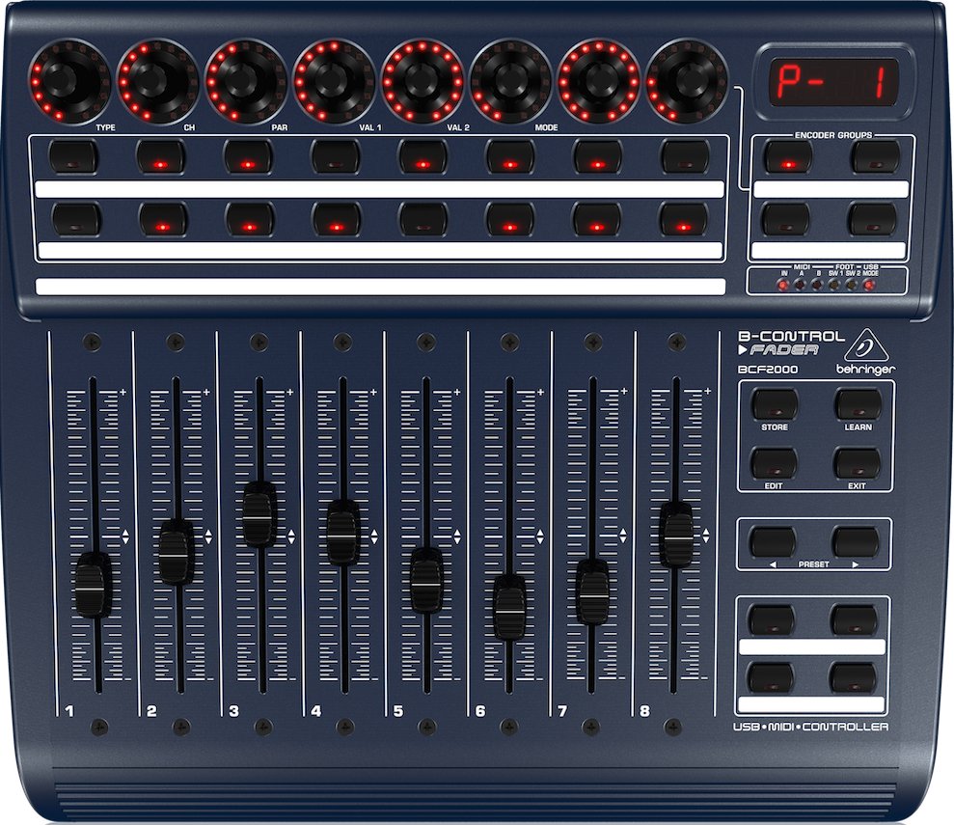
Task: Activate the LEARN button
Action: click(858, 404)
